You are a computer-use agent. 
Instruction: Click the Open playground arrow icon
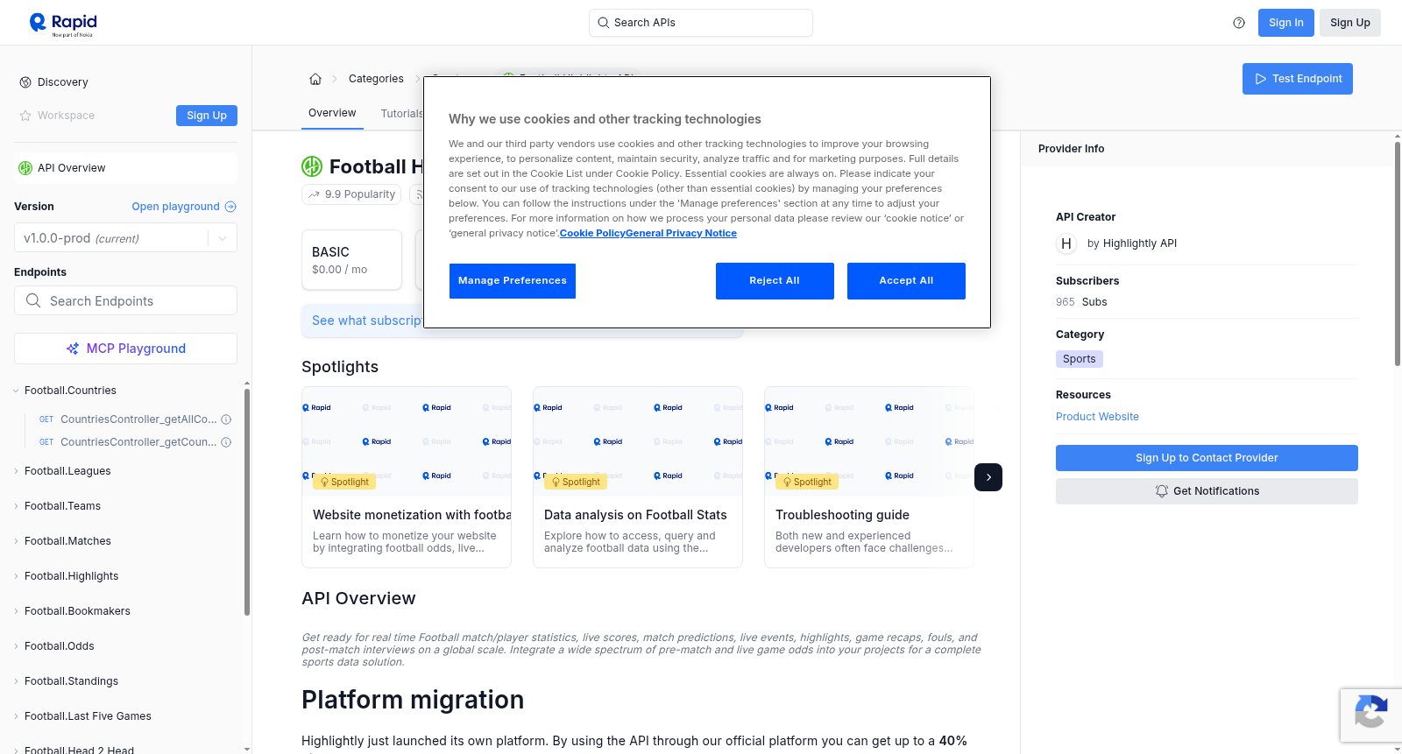click(x=230, y=207)
